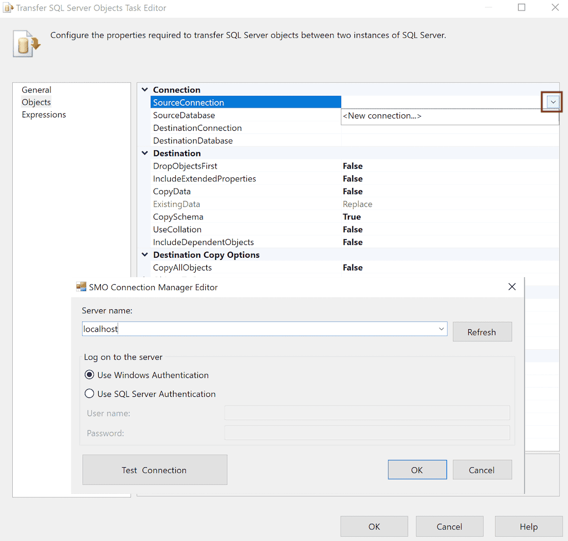This screenshot has height=541, width=568.
Task: Click the SMO Connection Manager Editor title icon
Action: (x=81, y=287)
